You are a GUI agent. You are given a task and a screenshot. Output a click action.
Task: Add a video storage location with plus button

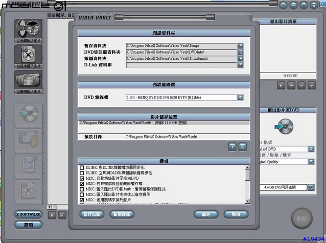pos(232,147)
